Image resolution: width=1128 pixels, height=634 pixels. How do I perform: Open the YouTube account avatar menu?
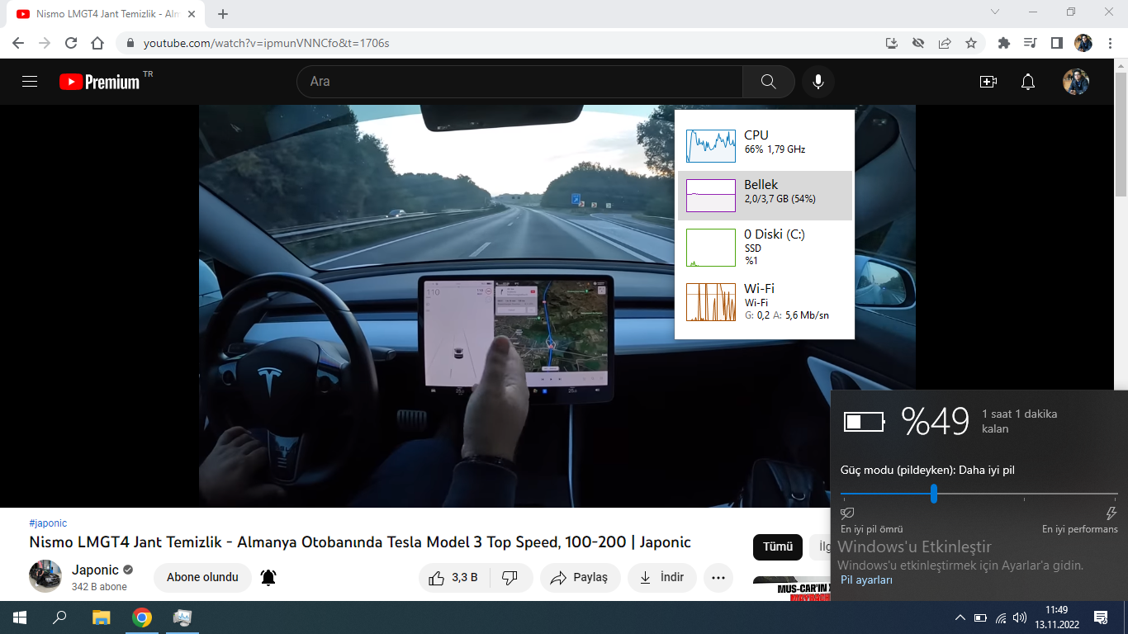coord(1076,82)
